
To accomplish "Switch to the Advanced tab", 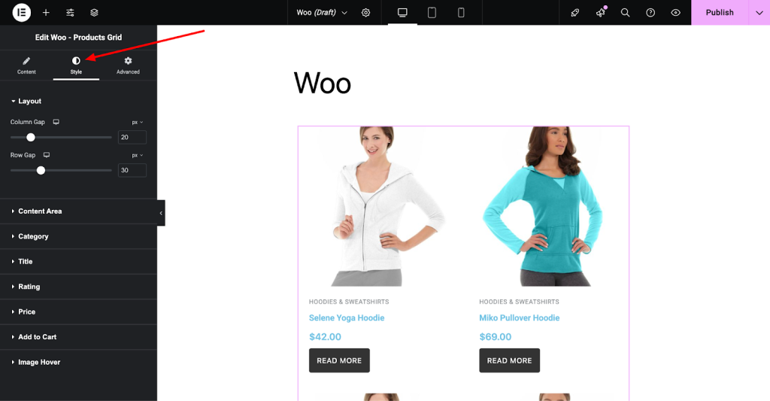I will [x=128, y=65].
